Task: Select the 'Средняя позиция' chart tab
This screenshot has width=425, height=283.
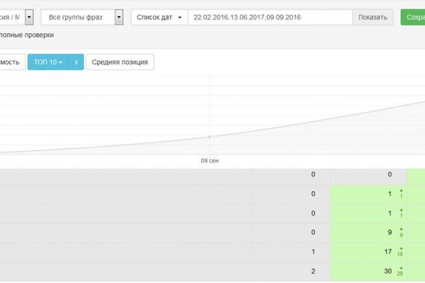Action: (120, 62)
